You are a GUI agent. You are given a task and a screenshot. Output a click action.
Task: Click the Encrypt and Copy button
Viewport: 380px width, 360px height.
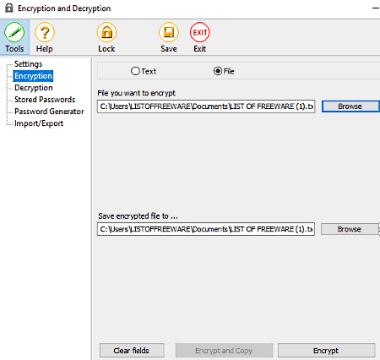pos(224,351)
